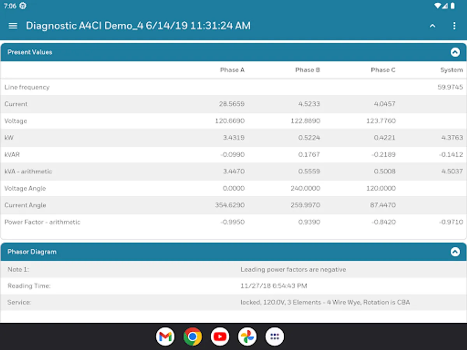Select the Phase A column header

232,70
